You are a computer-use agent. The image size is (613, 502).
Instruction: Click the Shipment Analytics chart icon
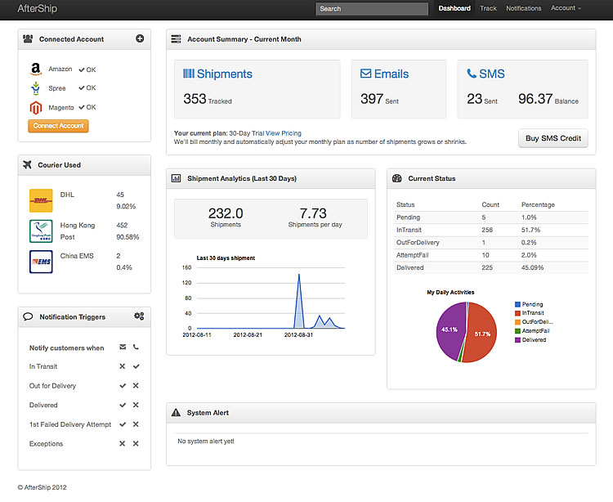pyautogui.click(x=176, y=178)
